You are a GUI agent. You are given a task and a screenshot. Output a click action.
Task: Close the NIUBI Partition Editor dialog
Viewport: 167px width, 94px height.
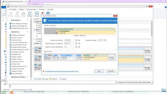pyautogui.click(x=115, y=16)
